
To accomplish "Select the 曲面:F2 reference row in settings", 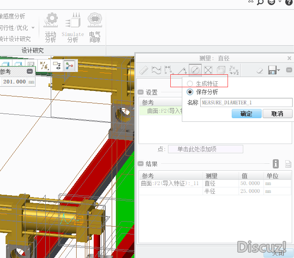I will point(161,111).
